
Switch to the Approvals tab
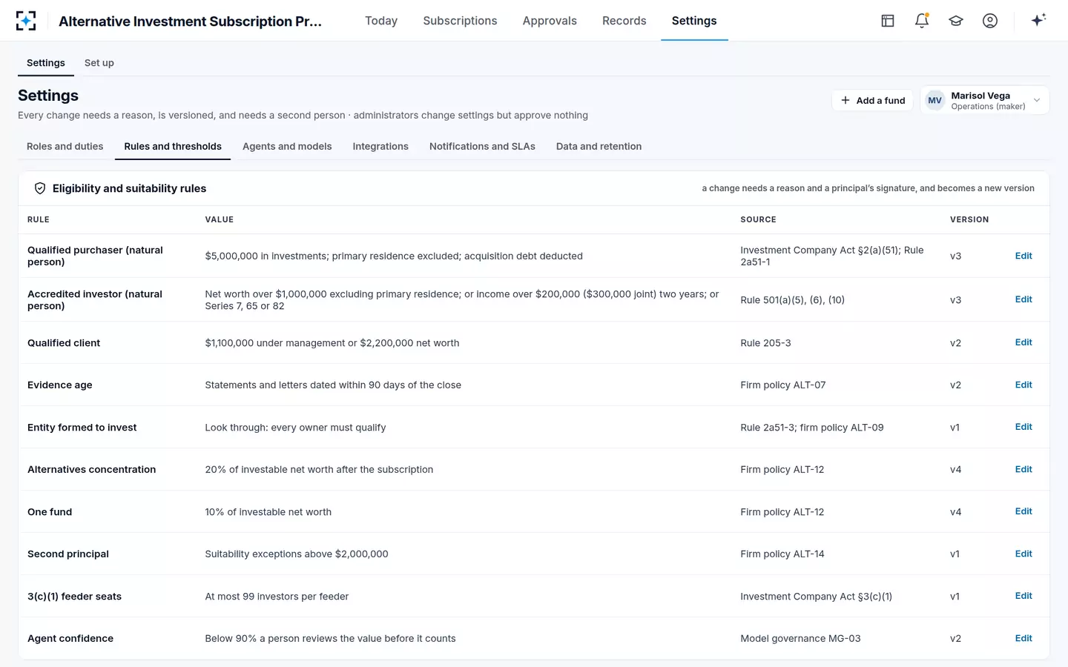tap(550, 21)
